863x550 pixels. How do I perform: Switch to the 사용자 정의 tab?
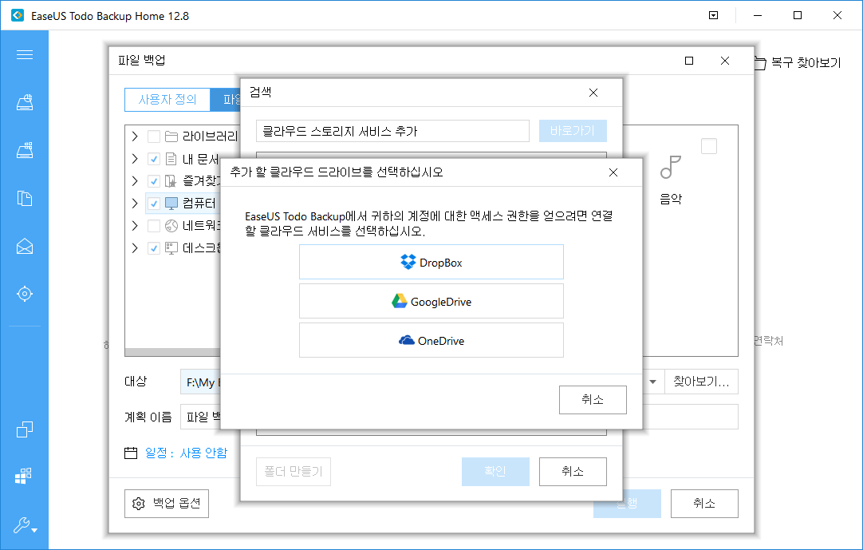(167, 100)
